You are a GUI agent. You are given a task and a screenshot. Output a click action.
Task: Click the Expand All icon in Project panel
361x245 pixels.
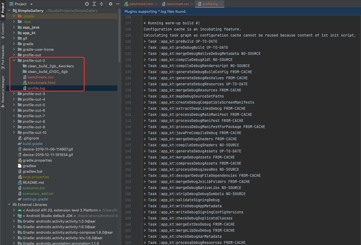94,4
